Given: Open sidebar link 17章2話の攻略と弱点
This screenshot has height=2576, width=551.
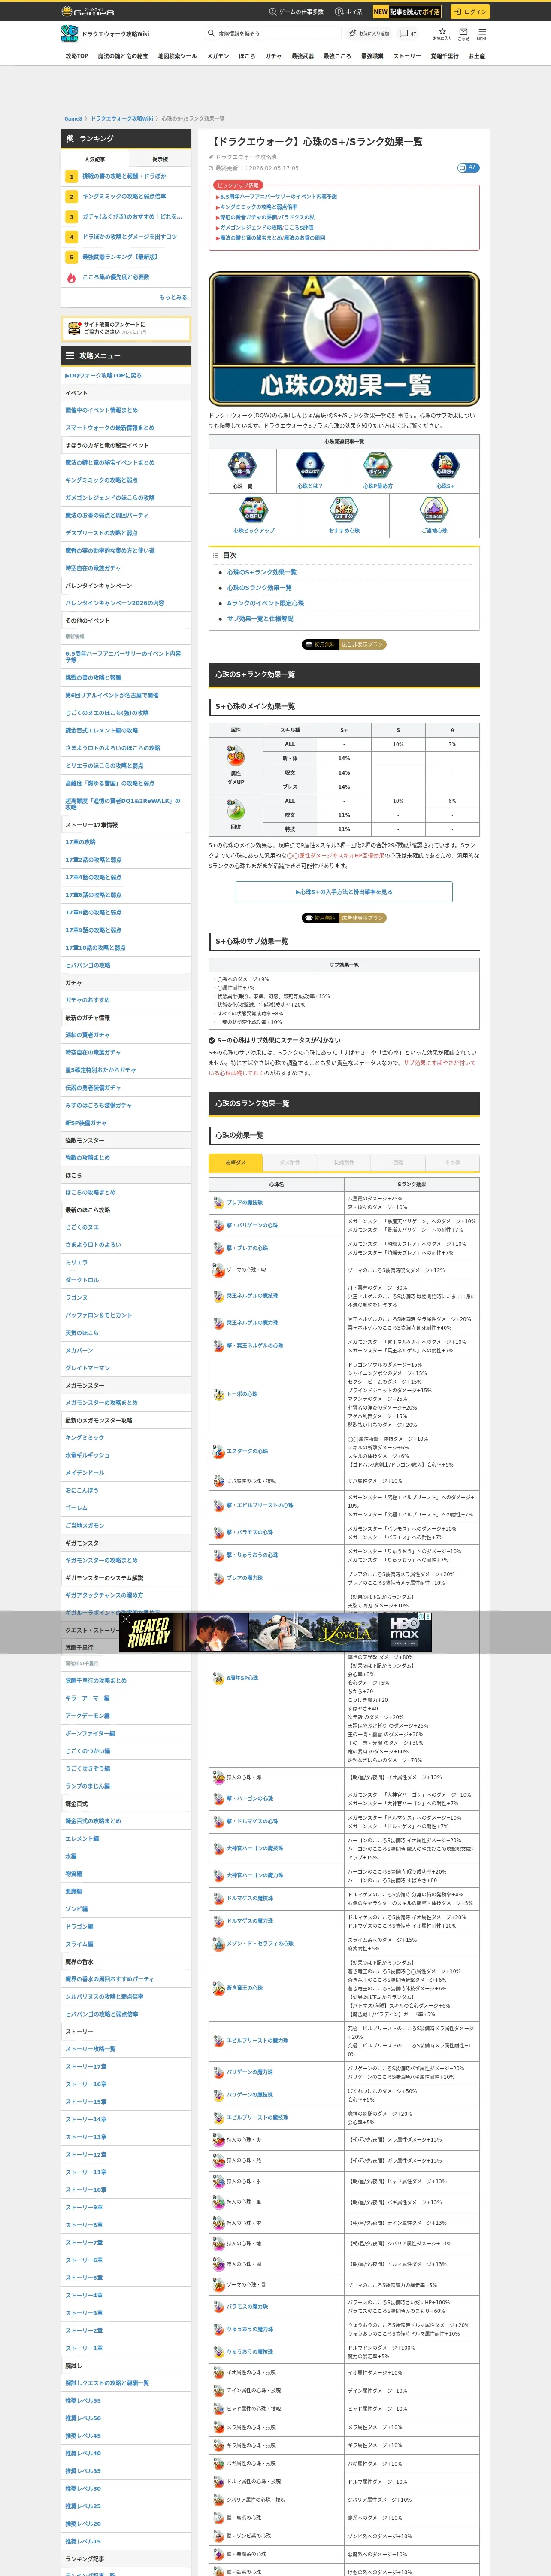Looking at the screenshot, I should [x=94, y=859].
